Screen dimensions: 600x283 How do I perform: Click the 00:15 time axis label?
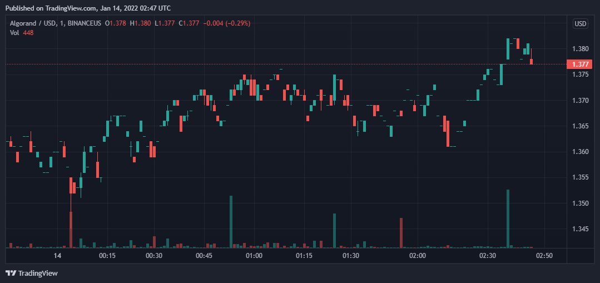[107, 256]
